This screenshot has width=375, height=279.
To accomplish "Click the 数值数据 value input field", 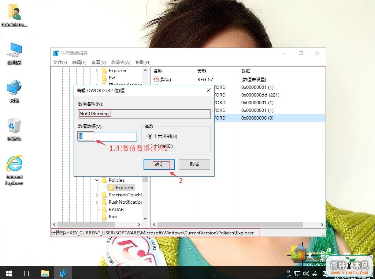I will coord(107,137).
